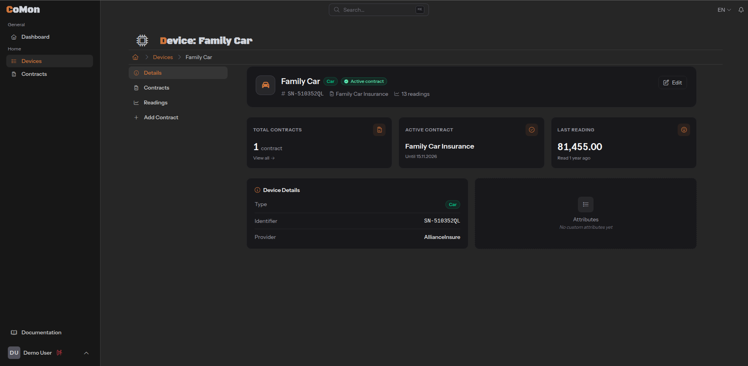Click Car badge in Type row
This screenshot has height=366, width=748.
coord(453,205)
